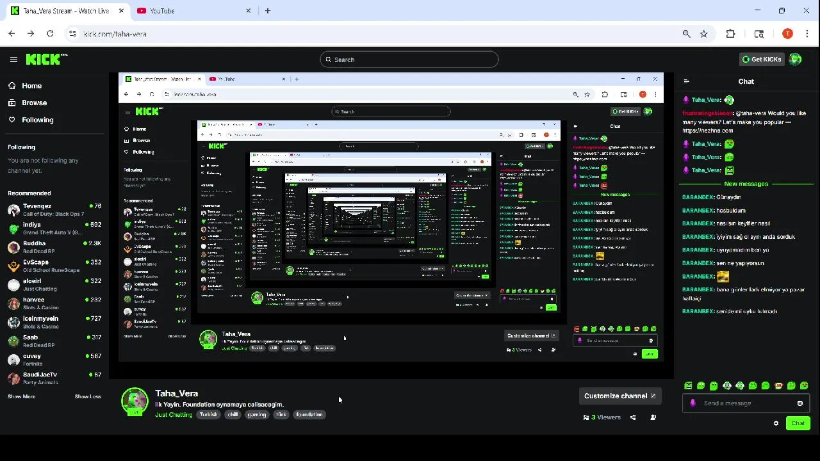
Task: Click the gaming tag
Action: pyautogui.click(x=257, y=415)
